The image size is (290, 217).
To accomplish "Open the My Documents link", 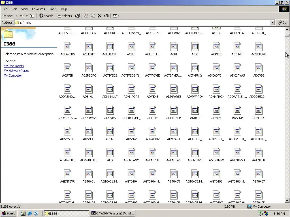I will (x=14, y=66).
